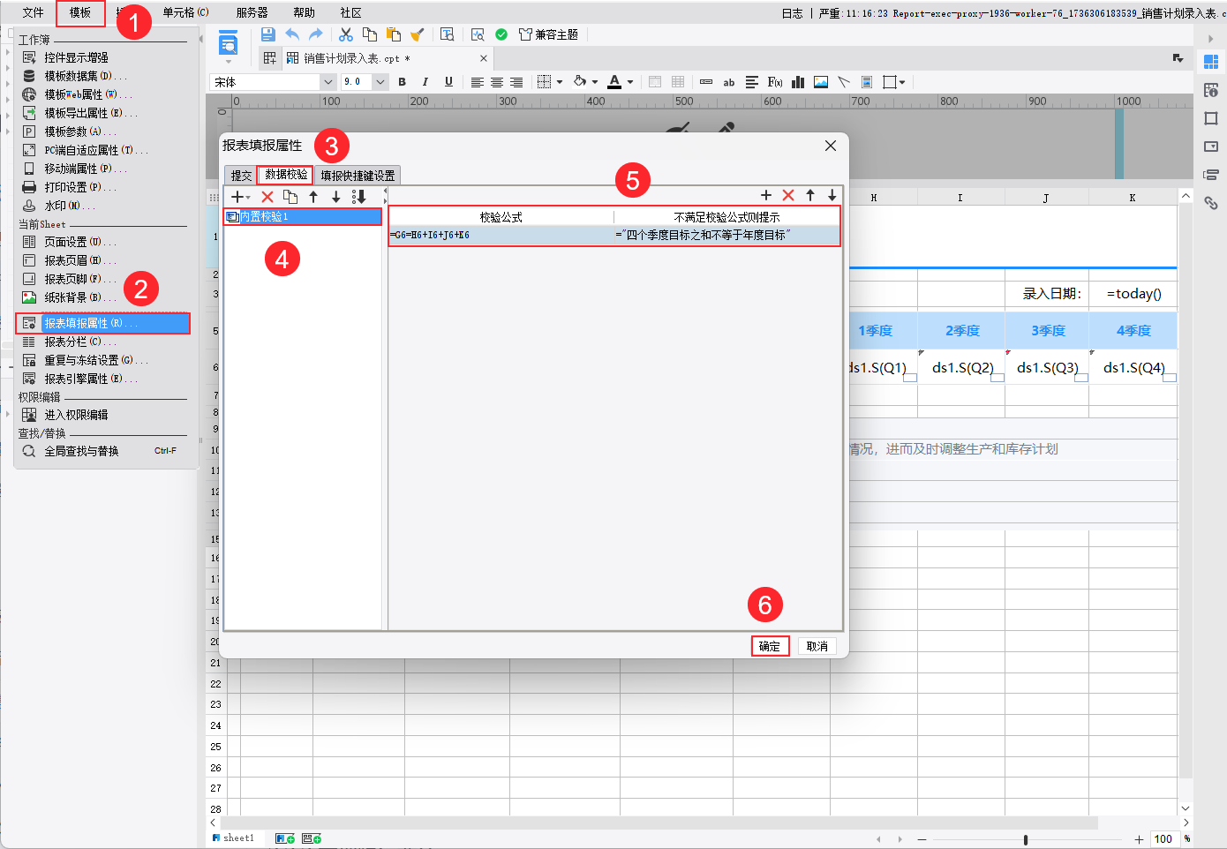Insert a chart into the cell
This screenshot has width=1227, height=849.
point(798,82)
